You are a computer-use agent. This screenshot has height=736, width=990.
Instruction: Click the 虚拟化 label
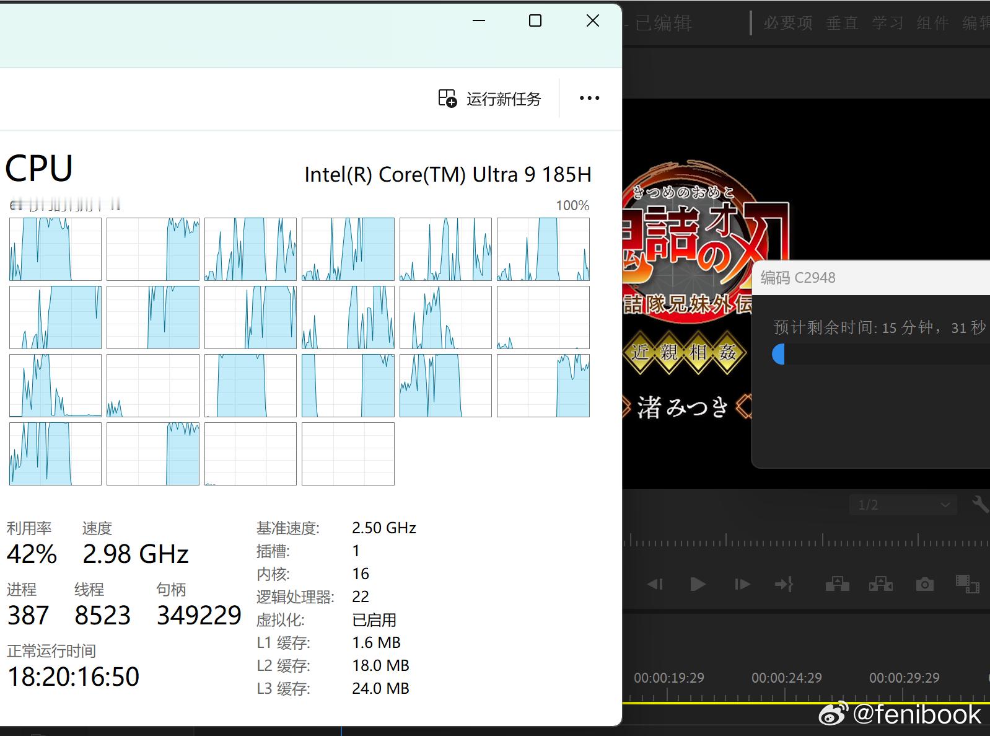coord(281,620)
